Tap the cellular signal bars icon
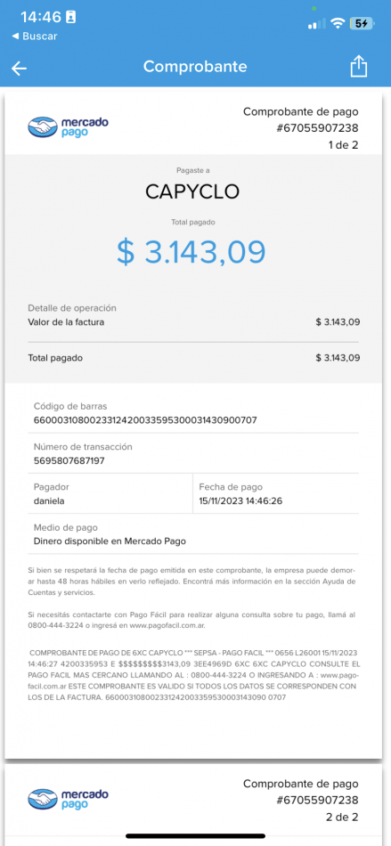 [316, 24]
